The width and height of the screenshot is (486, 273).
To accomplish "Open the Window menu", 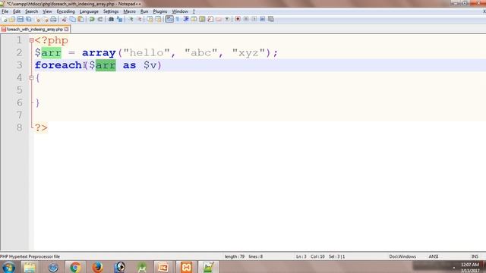I will pyautogui.click(x=180, y=11).
